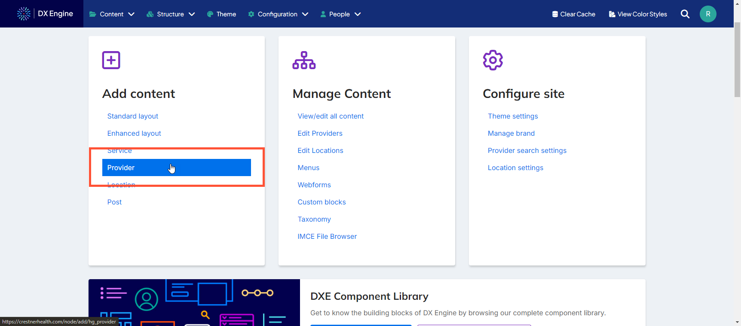This screenshot has width=741, height=326.
Task: Open Location settings
Action: pyautogui.click(x=515, y=168)
